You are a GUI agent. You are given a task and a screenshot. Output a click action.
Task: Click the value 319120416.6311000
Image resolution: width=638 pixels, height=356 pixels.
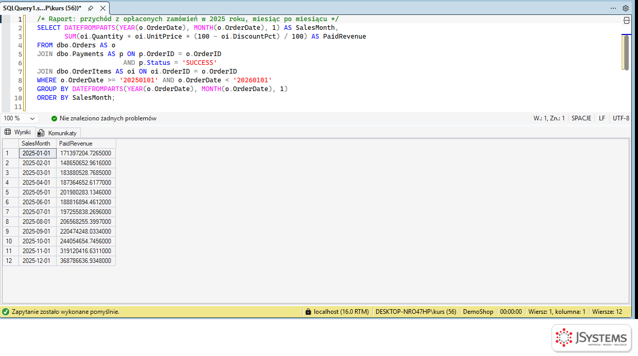(x=86, y=251)
